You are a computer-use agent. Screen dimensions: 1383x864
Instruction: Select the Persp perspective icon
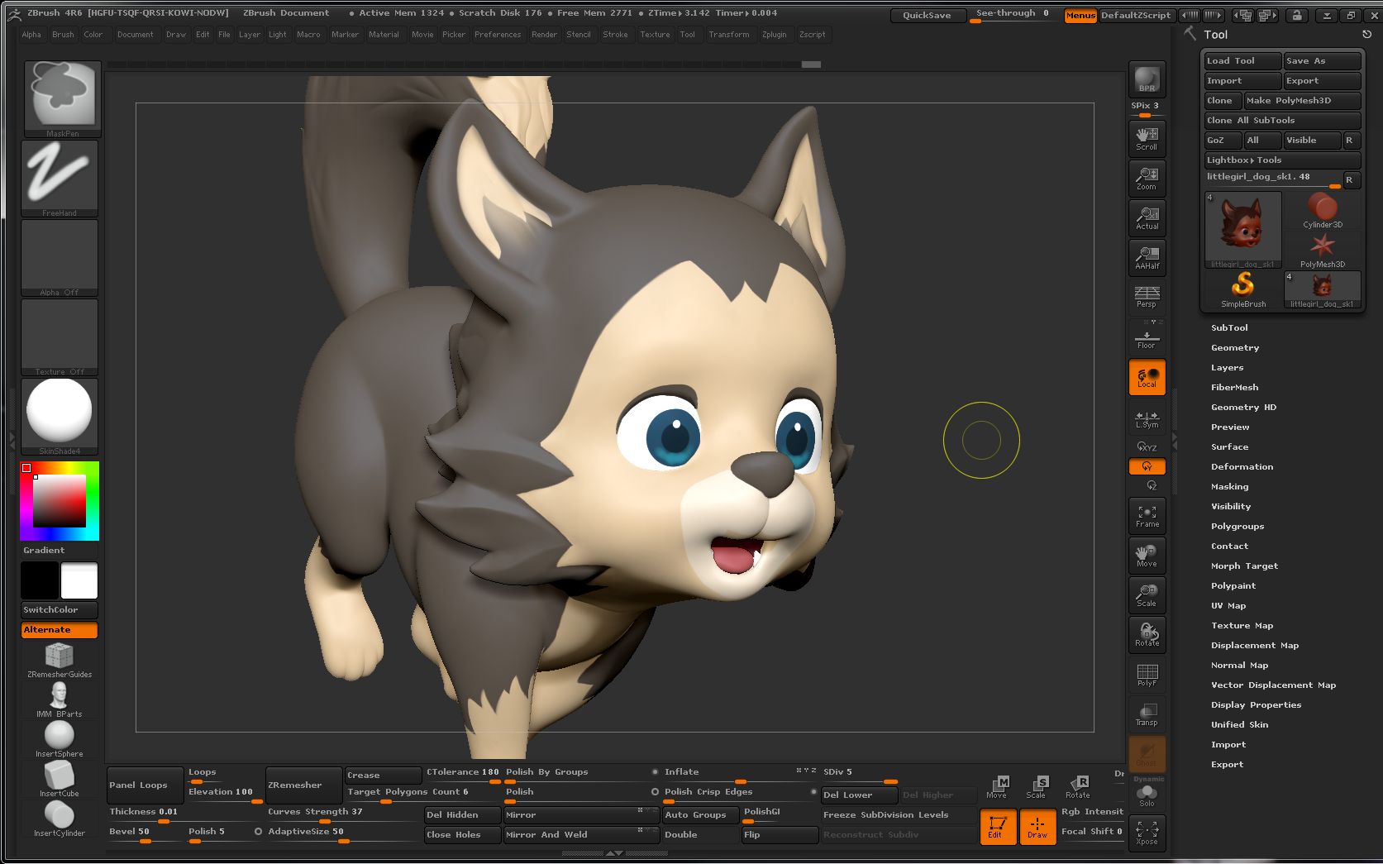pos(1147,297)
